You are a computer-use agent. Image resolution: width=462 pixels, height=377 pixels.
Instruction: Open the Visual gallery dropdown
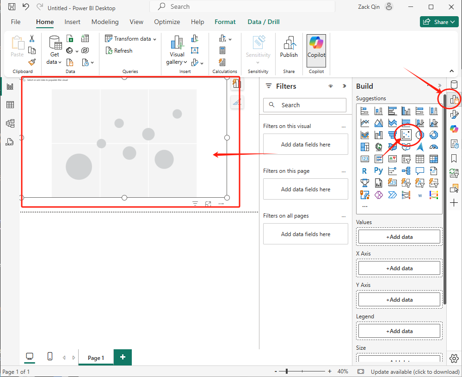(177, 50)
